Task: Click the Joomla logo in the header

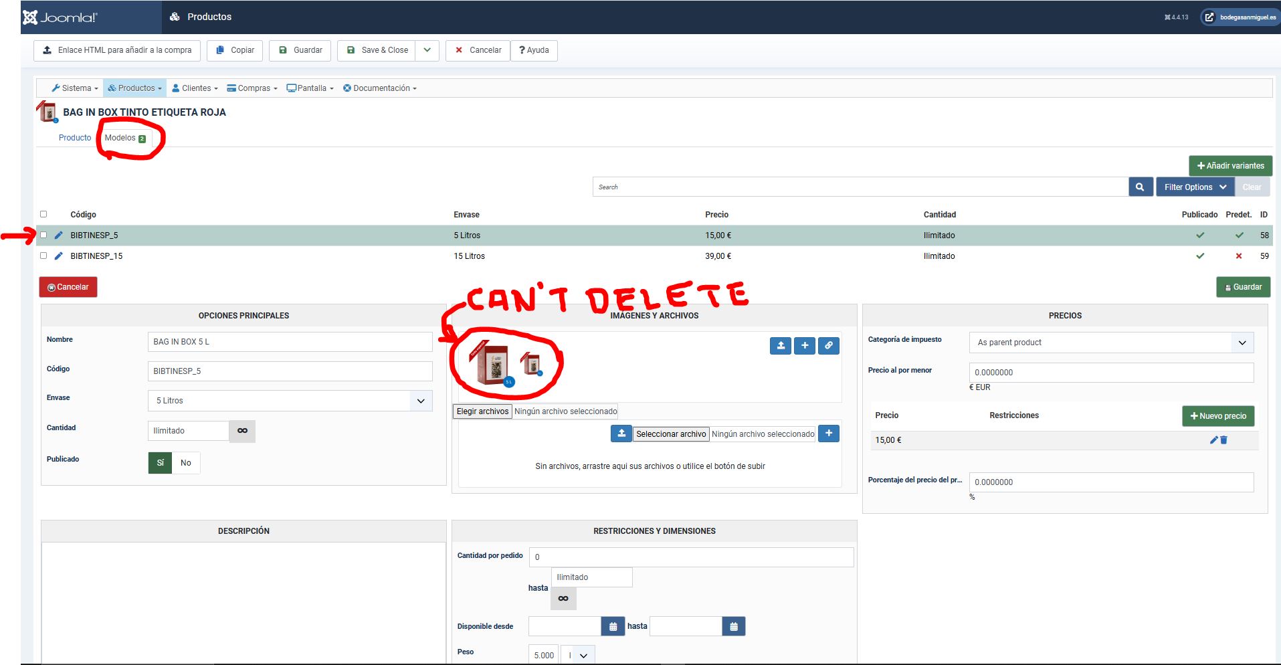Action: (x=60, y=17)
